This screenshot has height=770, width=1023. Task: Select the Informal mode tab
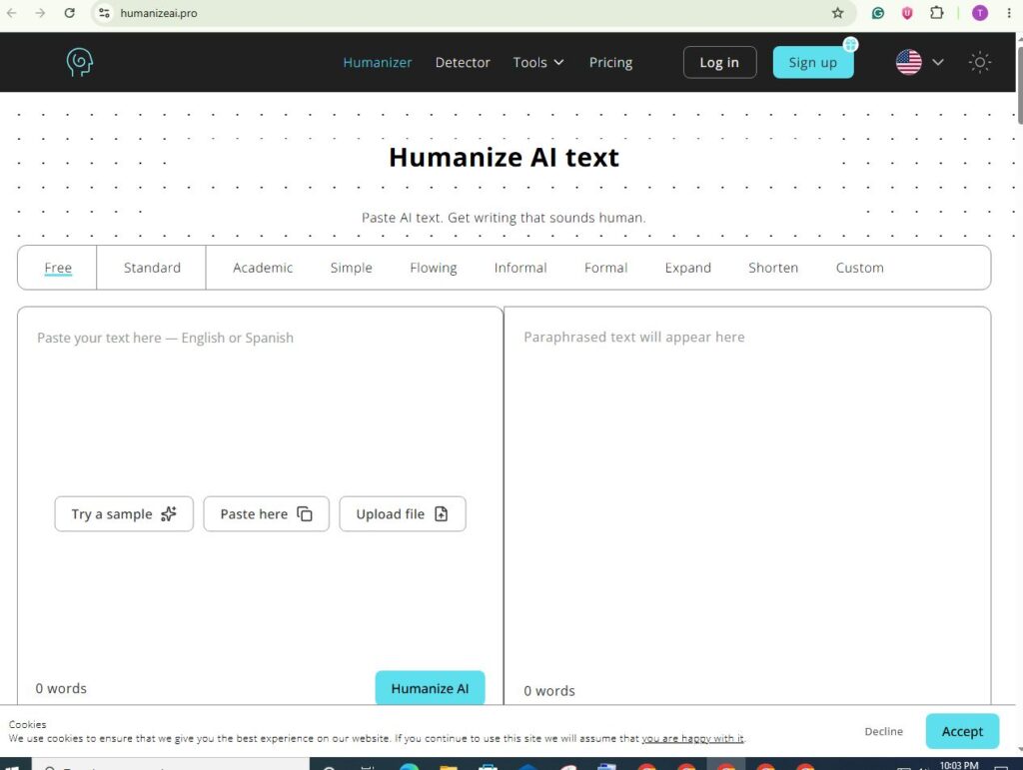point(520,268)
